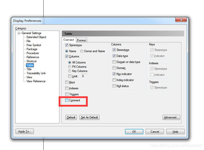This screenshot has height=150, width=204.
Task: Toggle Stereotype in Columns group
Action: pos(114,50)
